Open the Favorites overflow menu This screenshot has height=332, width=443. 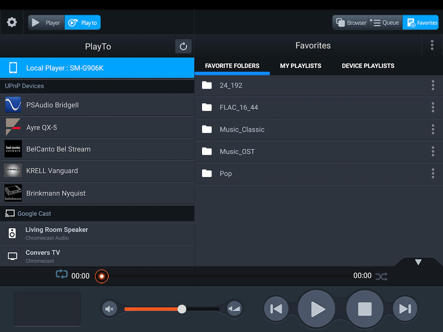pyautogui.click(x=432, y=45)
